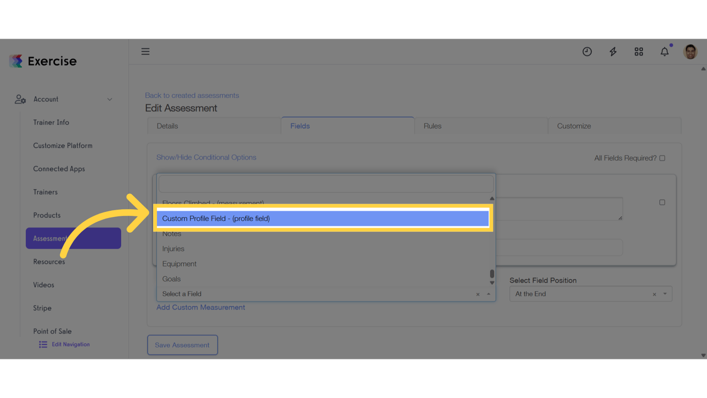The image size is (707, 398).
Task: Click the hamburger menu icon
Action: click(x=145, y=51)
